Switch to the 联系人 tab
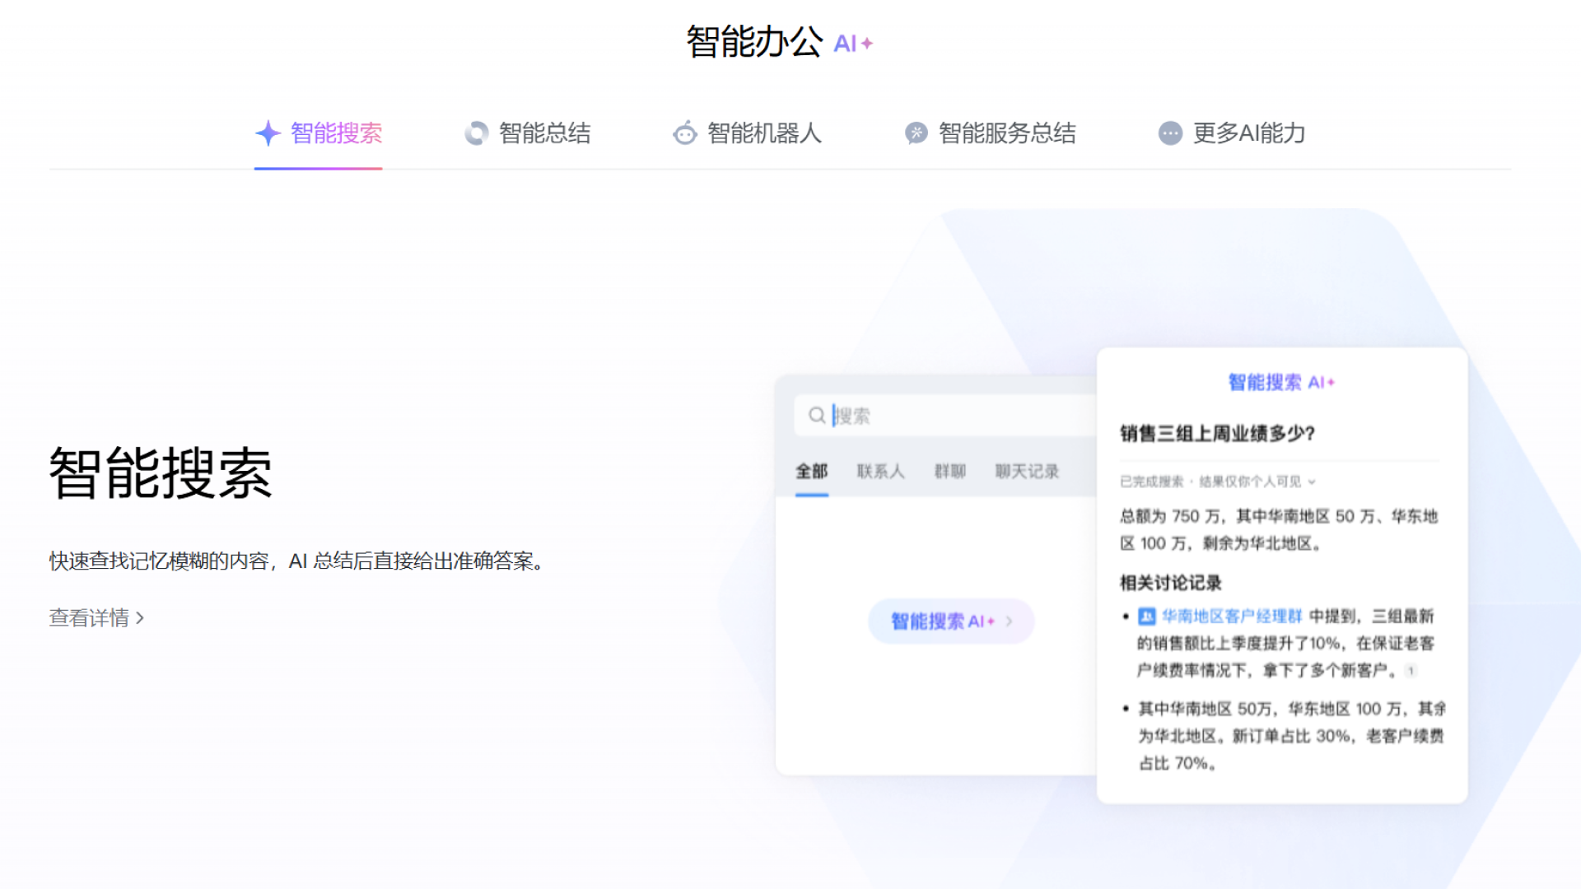 tap(879, 471)
